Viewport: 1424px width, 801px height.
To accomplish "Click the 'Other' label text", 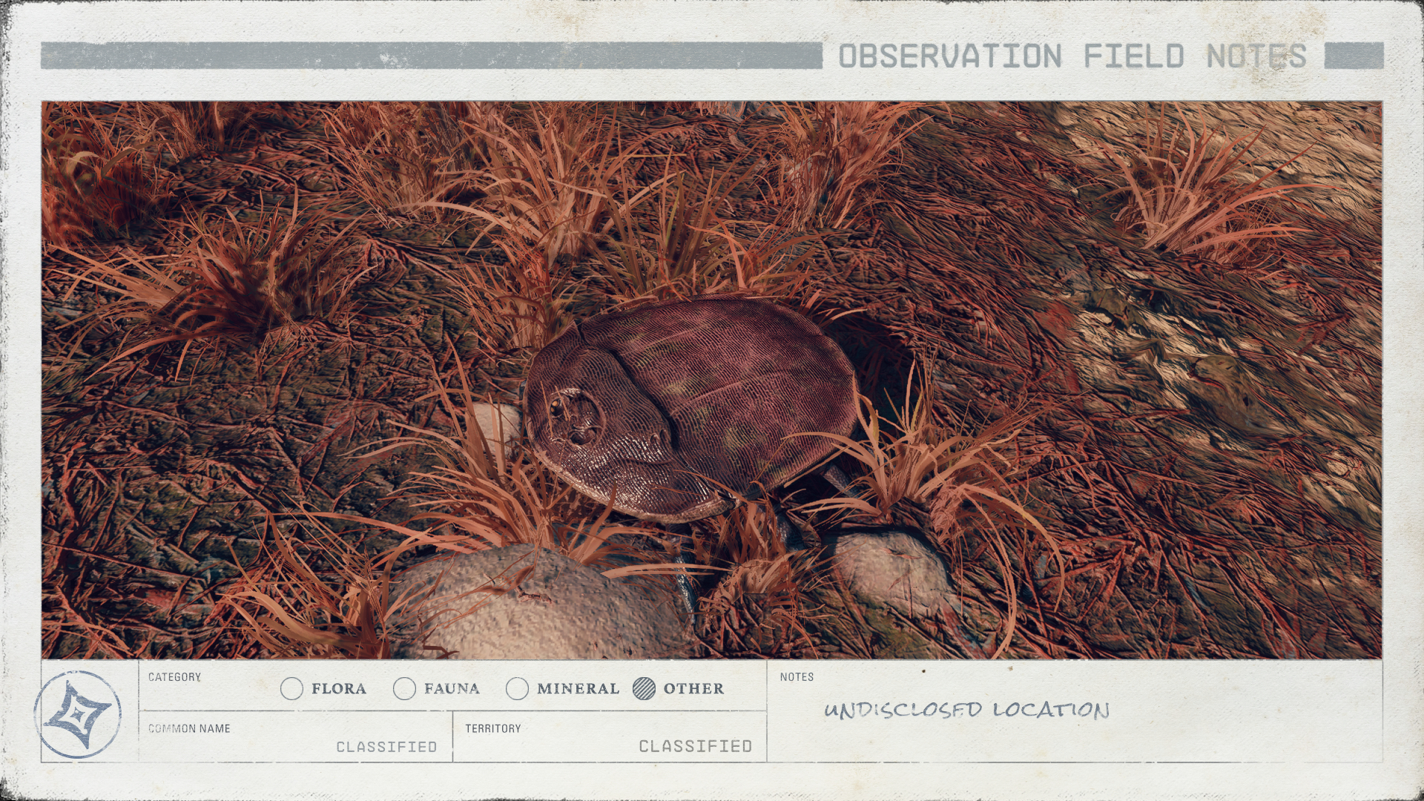I will coord(693,689).
